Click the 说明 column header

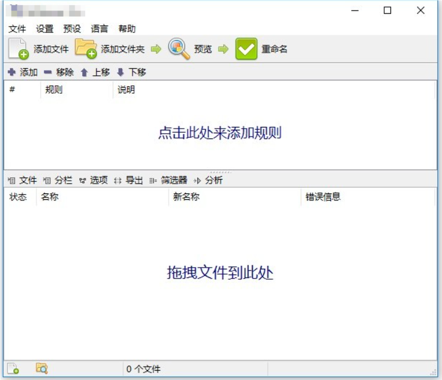(274, 90)
